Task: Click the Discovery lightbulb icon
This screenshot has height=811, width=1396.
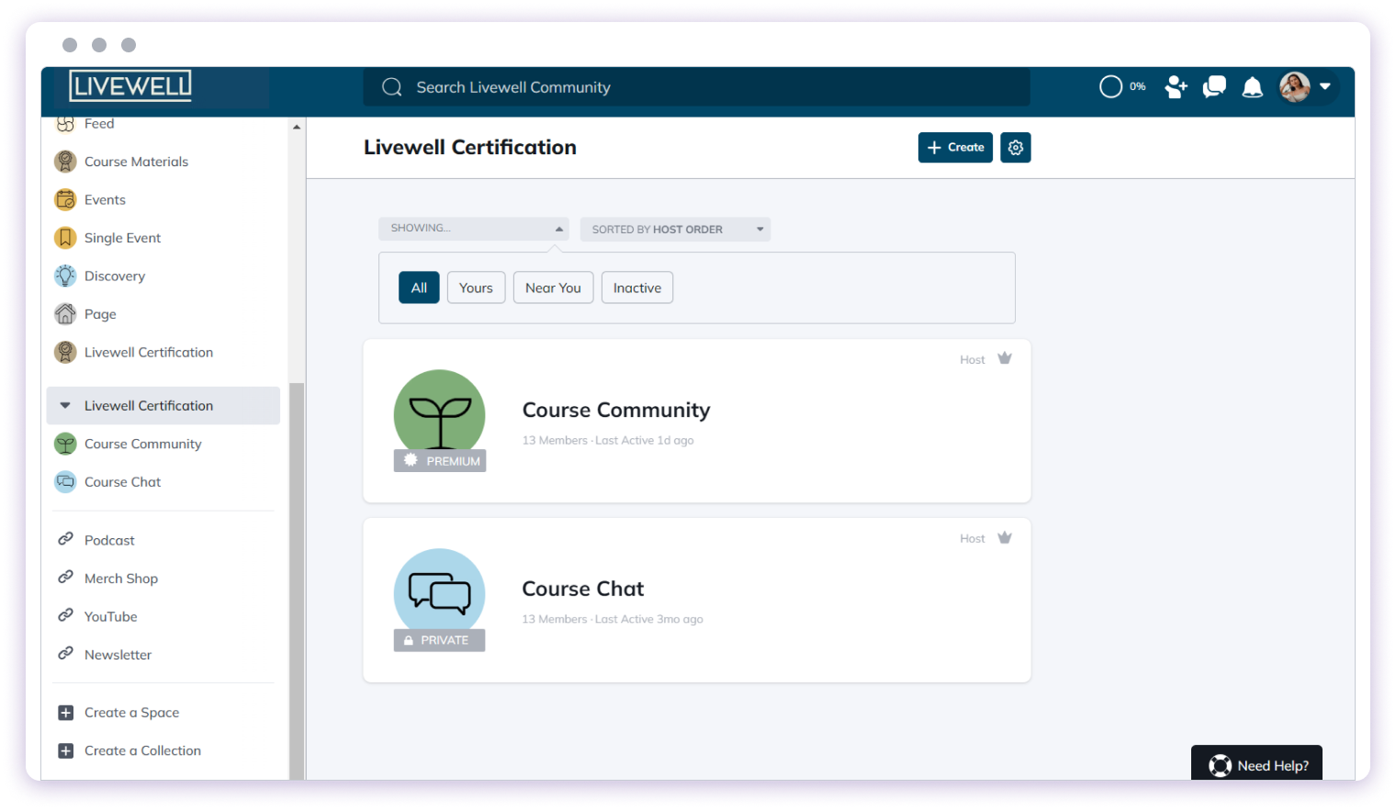Action: (x=65, y=276)
